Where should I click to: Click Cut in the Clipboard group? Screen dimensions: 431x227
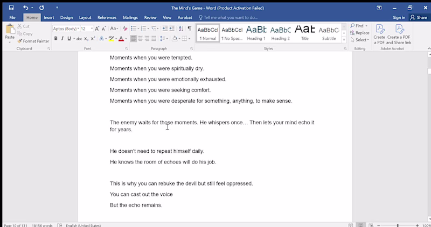click(24, 26)
